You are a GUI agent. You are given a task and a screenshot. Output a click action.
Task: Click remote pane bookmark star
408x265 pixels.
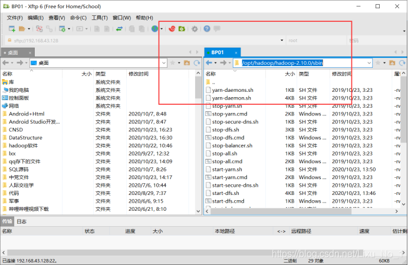(378, 63)
